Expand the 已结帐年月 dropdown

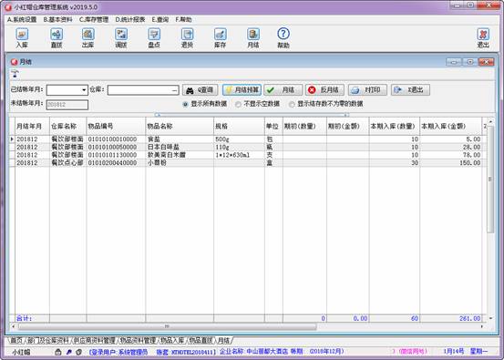point(84,90)
